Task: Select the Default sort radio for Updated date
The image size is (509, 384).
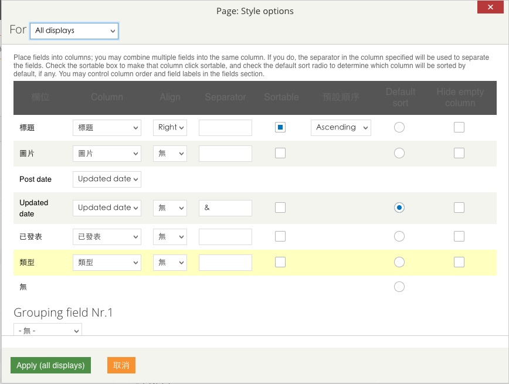Action: (399, 208)
